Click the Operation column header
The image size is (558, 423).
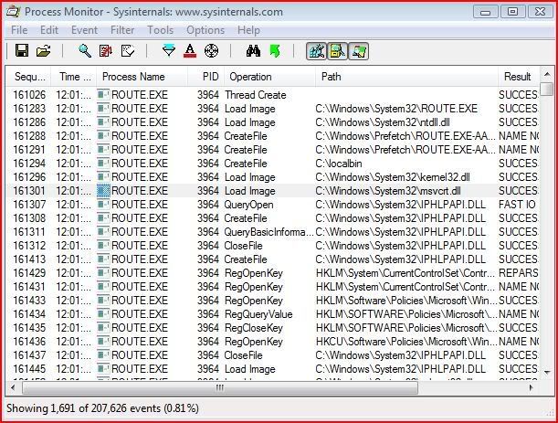[x=269, y=77]
